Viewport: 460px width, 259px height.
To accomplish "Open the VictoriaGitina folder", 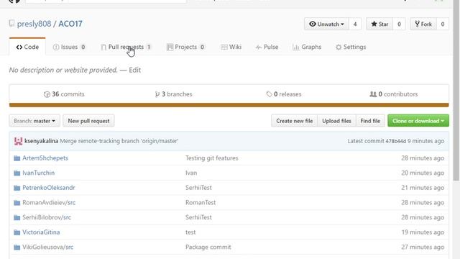I will (x=41, y=232).
